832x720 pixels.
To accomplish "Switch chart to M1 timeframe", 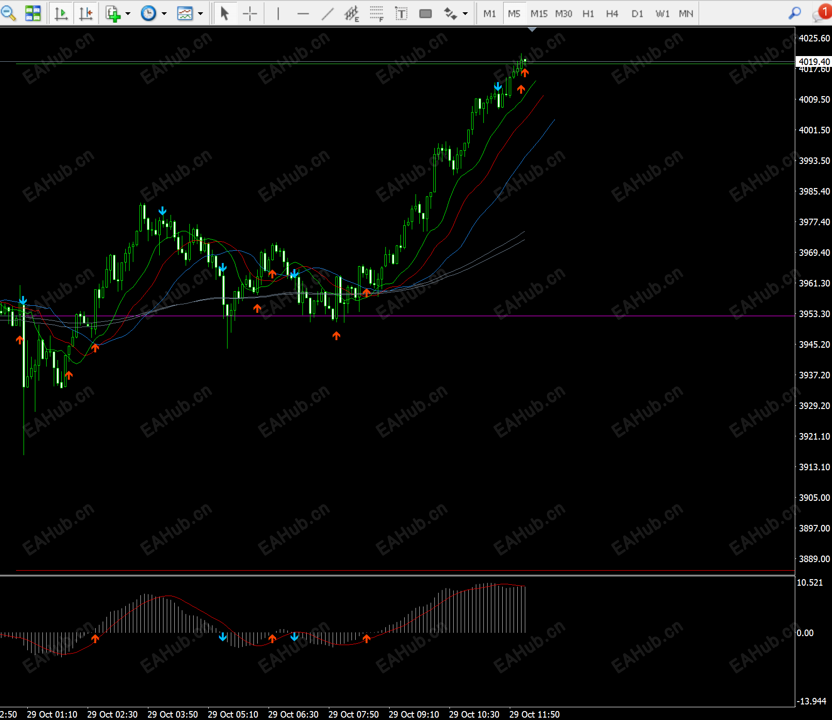I will (x=490, y=14).
